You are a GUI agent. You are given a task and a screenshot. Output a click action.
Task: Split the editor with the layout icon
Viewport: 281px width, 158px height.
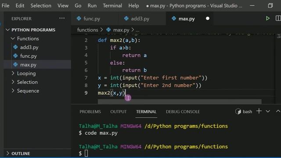click(278, 18)
